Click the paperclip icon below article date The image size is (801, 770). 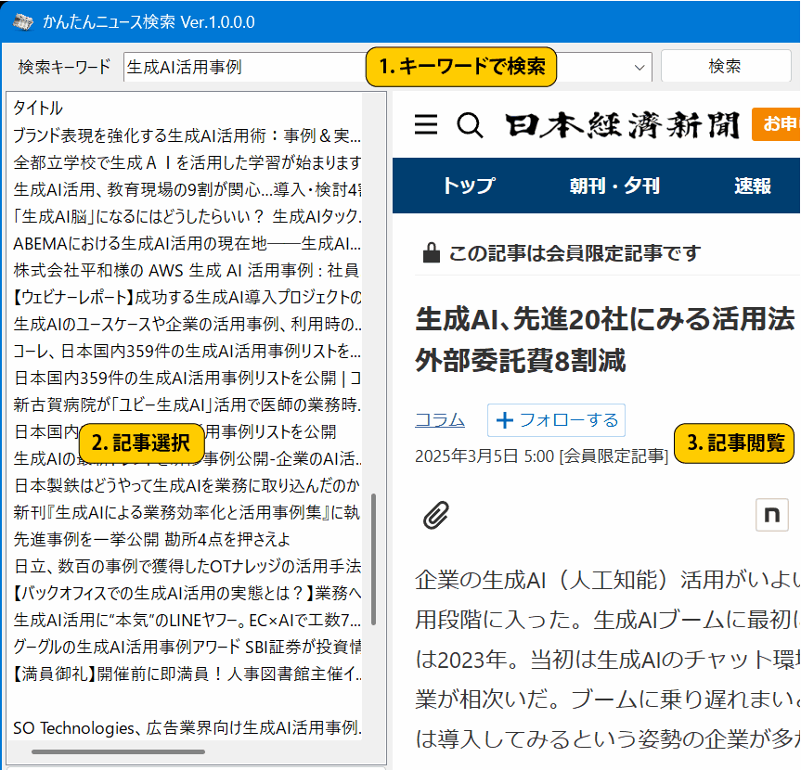436,514
